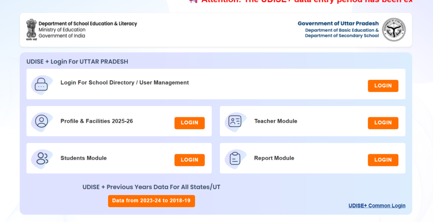Click the 'Teacher Module' label

coord(276,121)
